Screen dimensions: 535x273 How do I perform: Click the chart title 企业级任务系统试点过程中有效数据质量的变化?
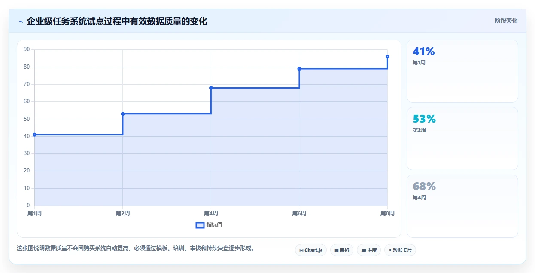click(117, 21)
